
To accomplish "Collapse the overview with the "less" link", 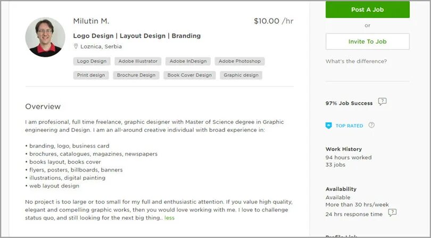I will click(x=169, y=218).
